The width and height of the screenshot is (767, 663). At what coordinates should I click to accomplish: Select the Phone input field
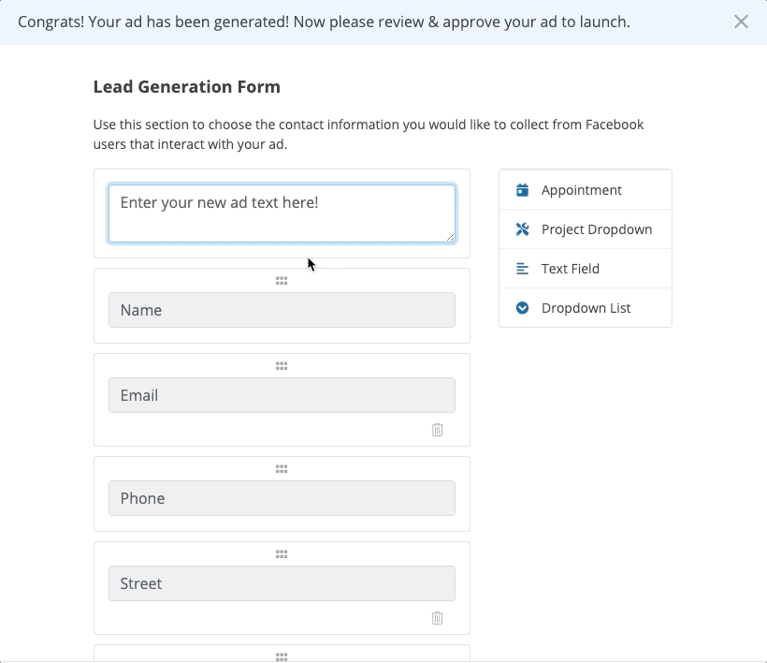click(282, 498)
